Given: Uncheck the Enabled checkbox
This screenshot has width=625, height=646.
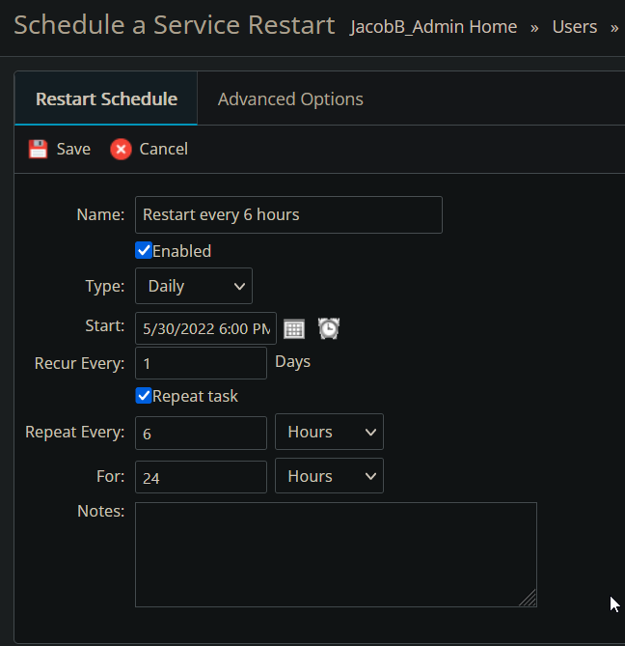Looking at the screenshot, I should [144, 251].
